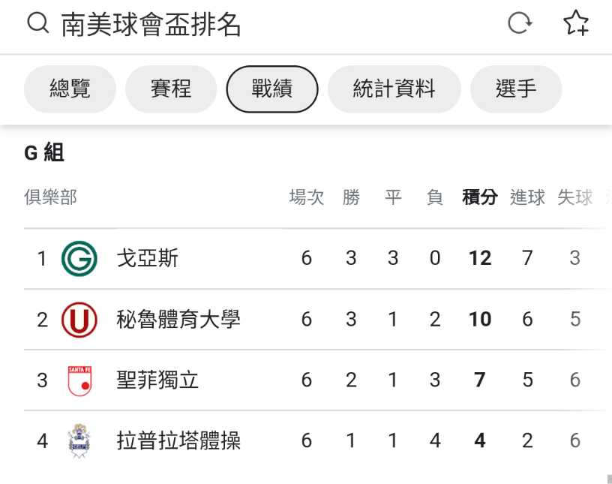Image resolution: width=612 pixels, height=484 pixels.
Task: Click the 積分 column header
Action: pos(480,197)
